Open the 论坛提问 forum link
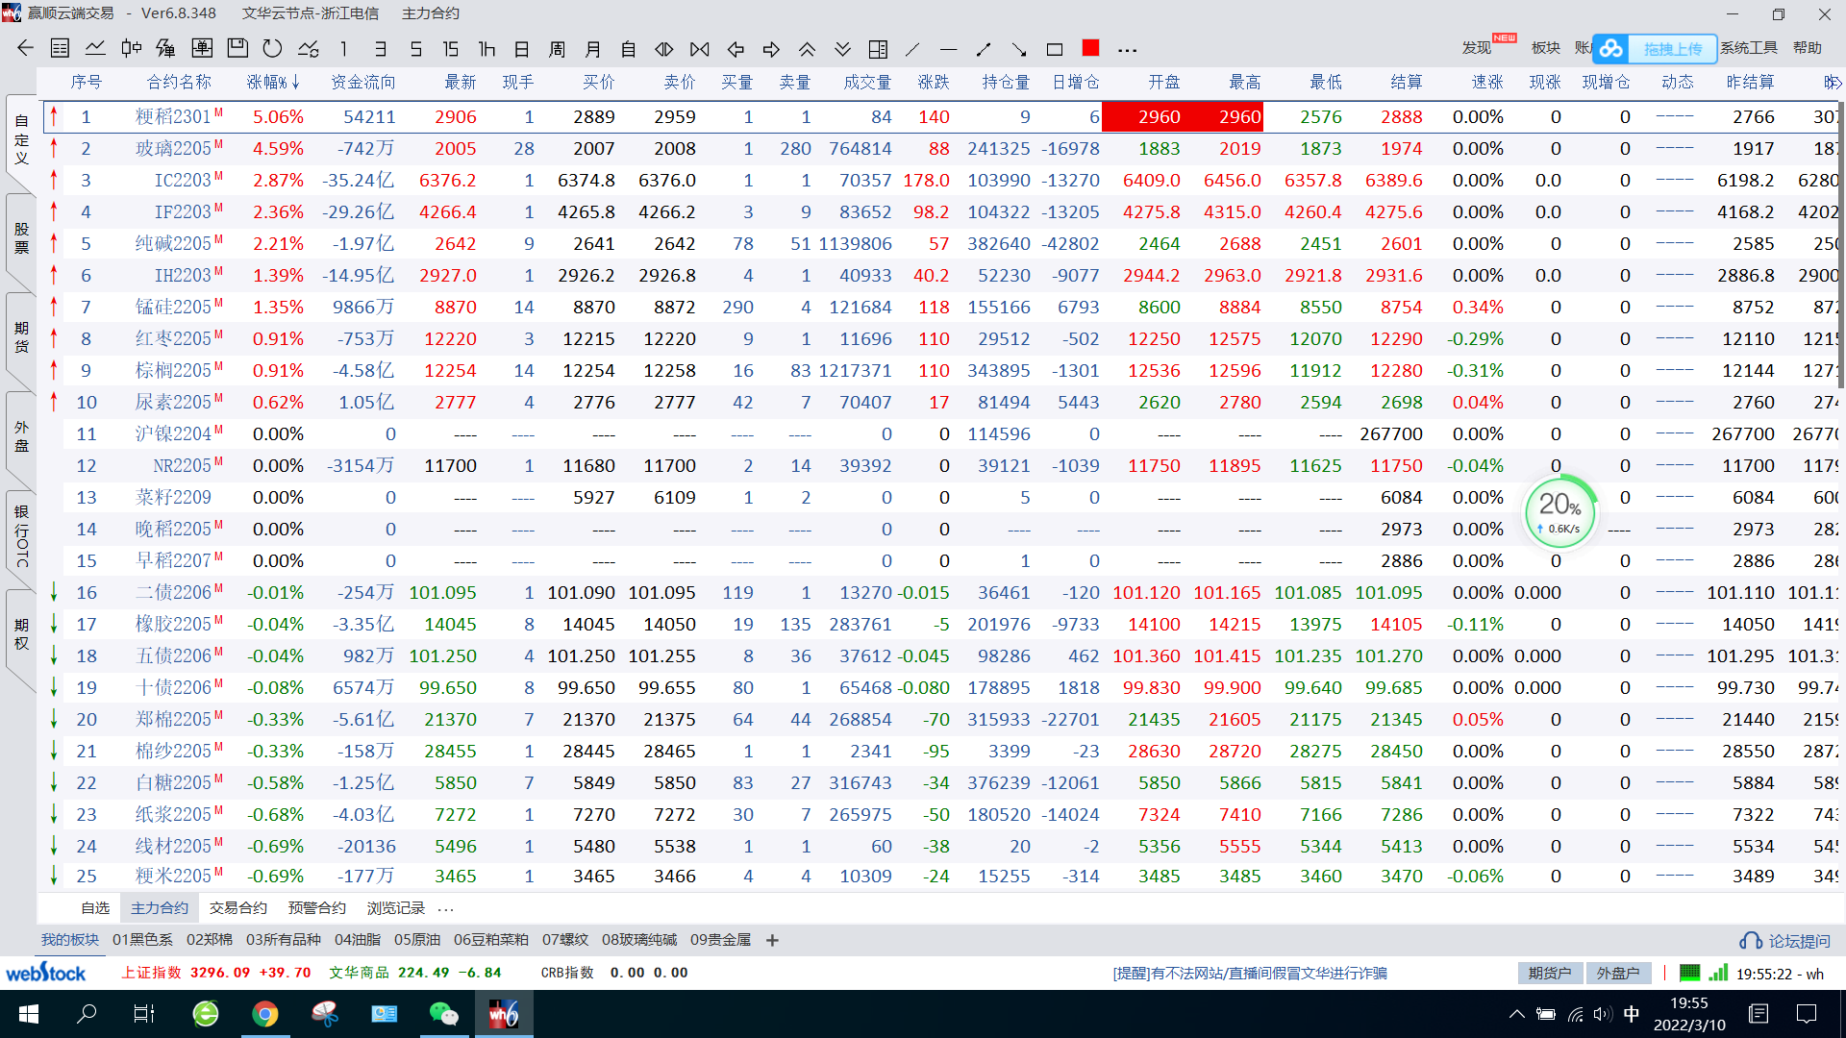1846x1038 pixels. pyautogui.click(x=1785, y=941)
